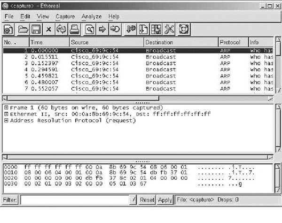
Task: Open the Capture menu
Action: coord(65,16)
